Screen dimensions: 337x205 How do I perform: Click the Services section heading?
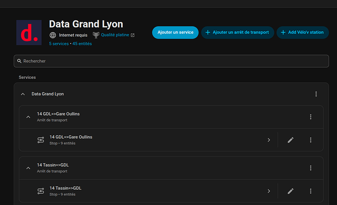27,77
